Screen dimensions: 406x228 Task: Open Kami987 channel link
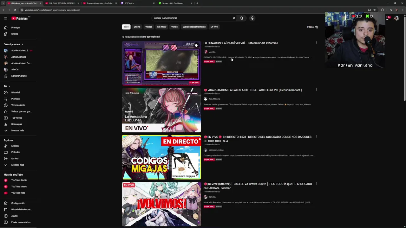tap(212, 197)
